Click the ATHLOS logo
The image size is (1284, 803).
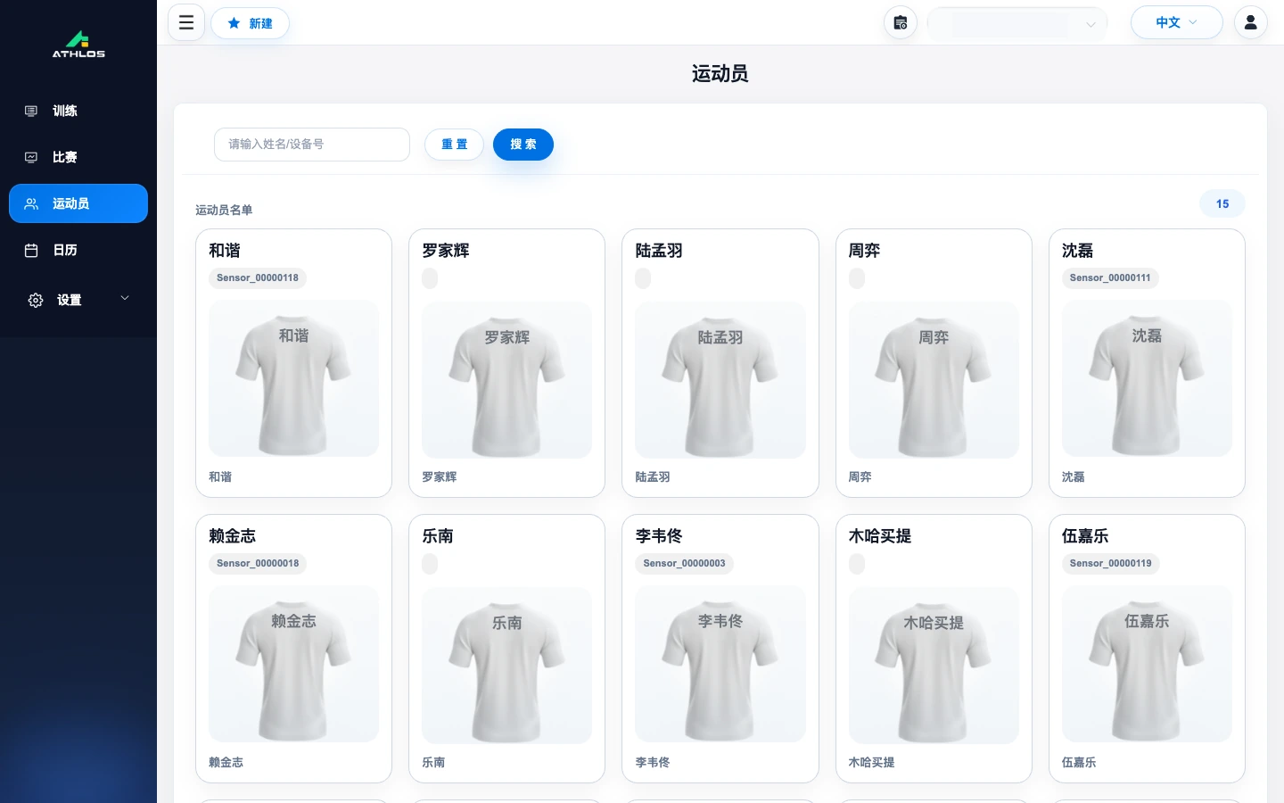click(78, 45)
